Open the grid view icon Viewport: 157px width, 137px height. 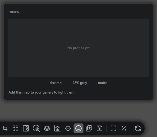tap(15, 128)
